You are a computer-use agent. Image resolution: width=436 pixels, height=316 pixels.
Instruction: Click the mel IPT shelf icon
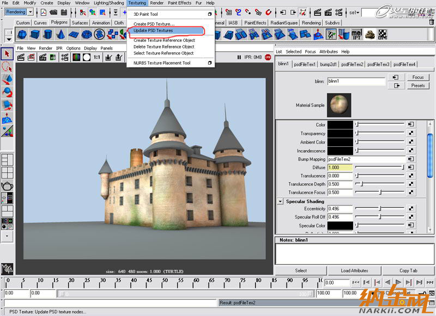point(358,34)
